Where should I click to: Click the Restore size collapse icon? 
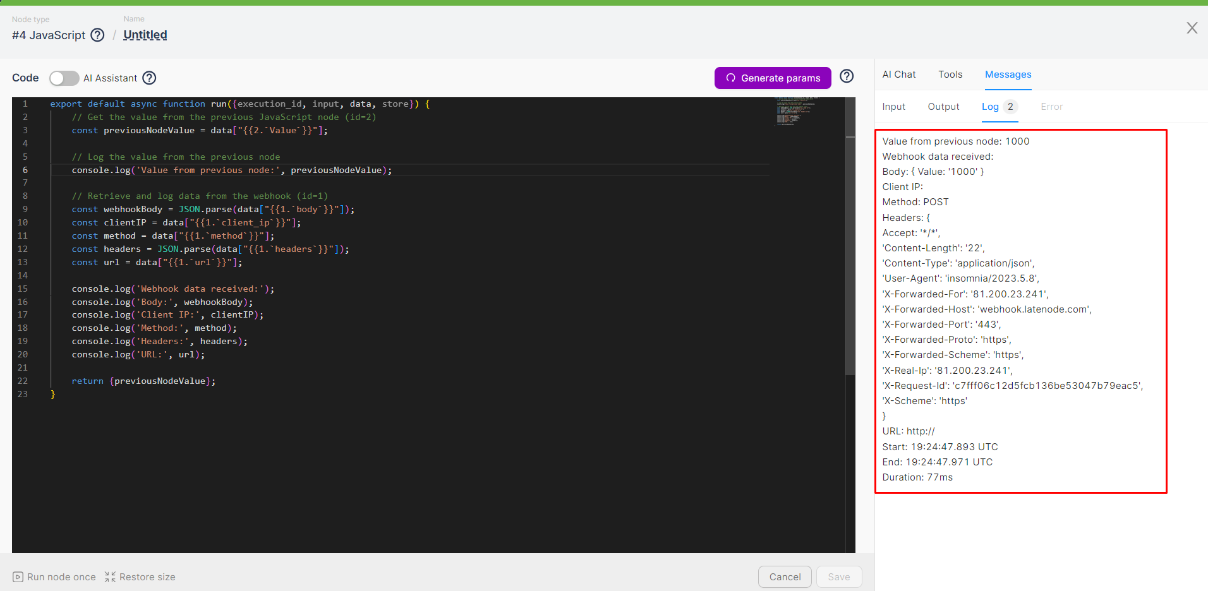click(110, 577)
